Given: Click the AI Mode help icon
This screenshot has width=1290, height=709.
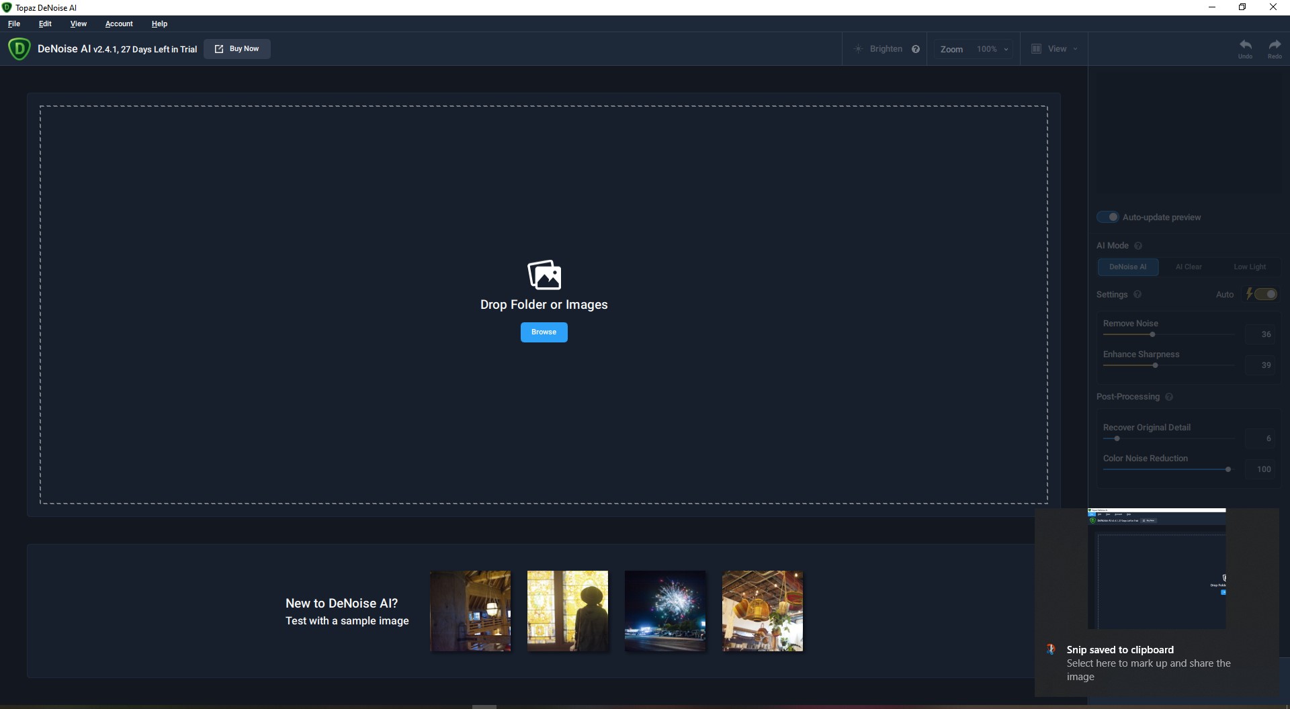Looking at the screenshot, I should coord(1137,246).
